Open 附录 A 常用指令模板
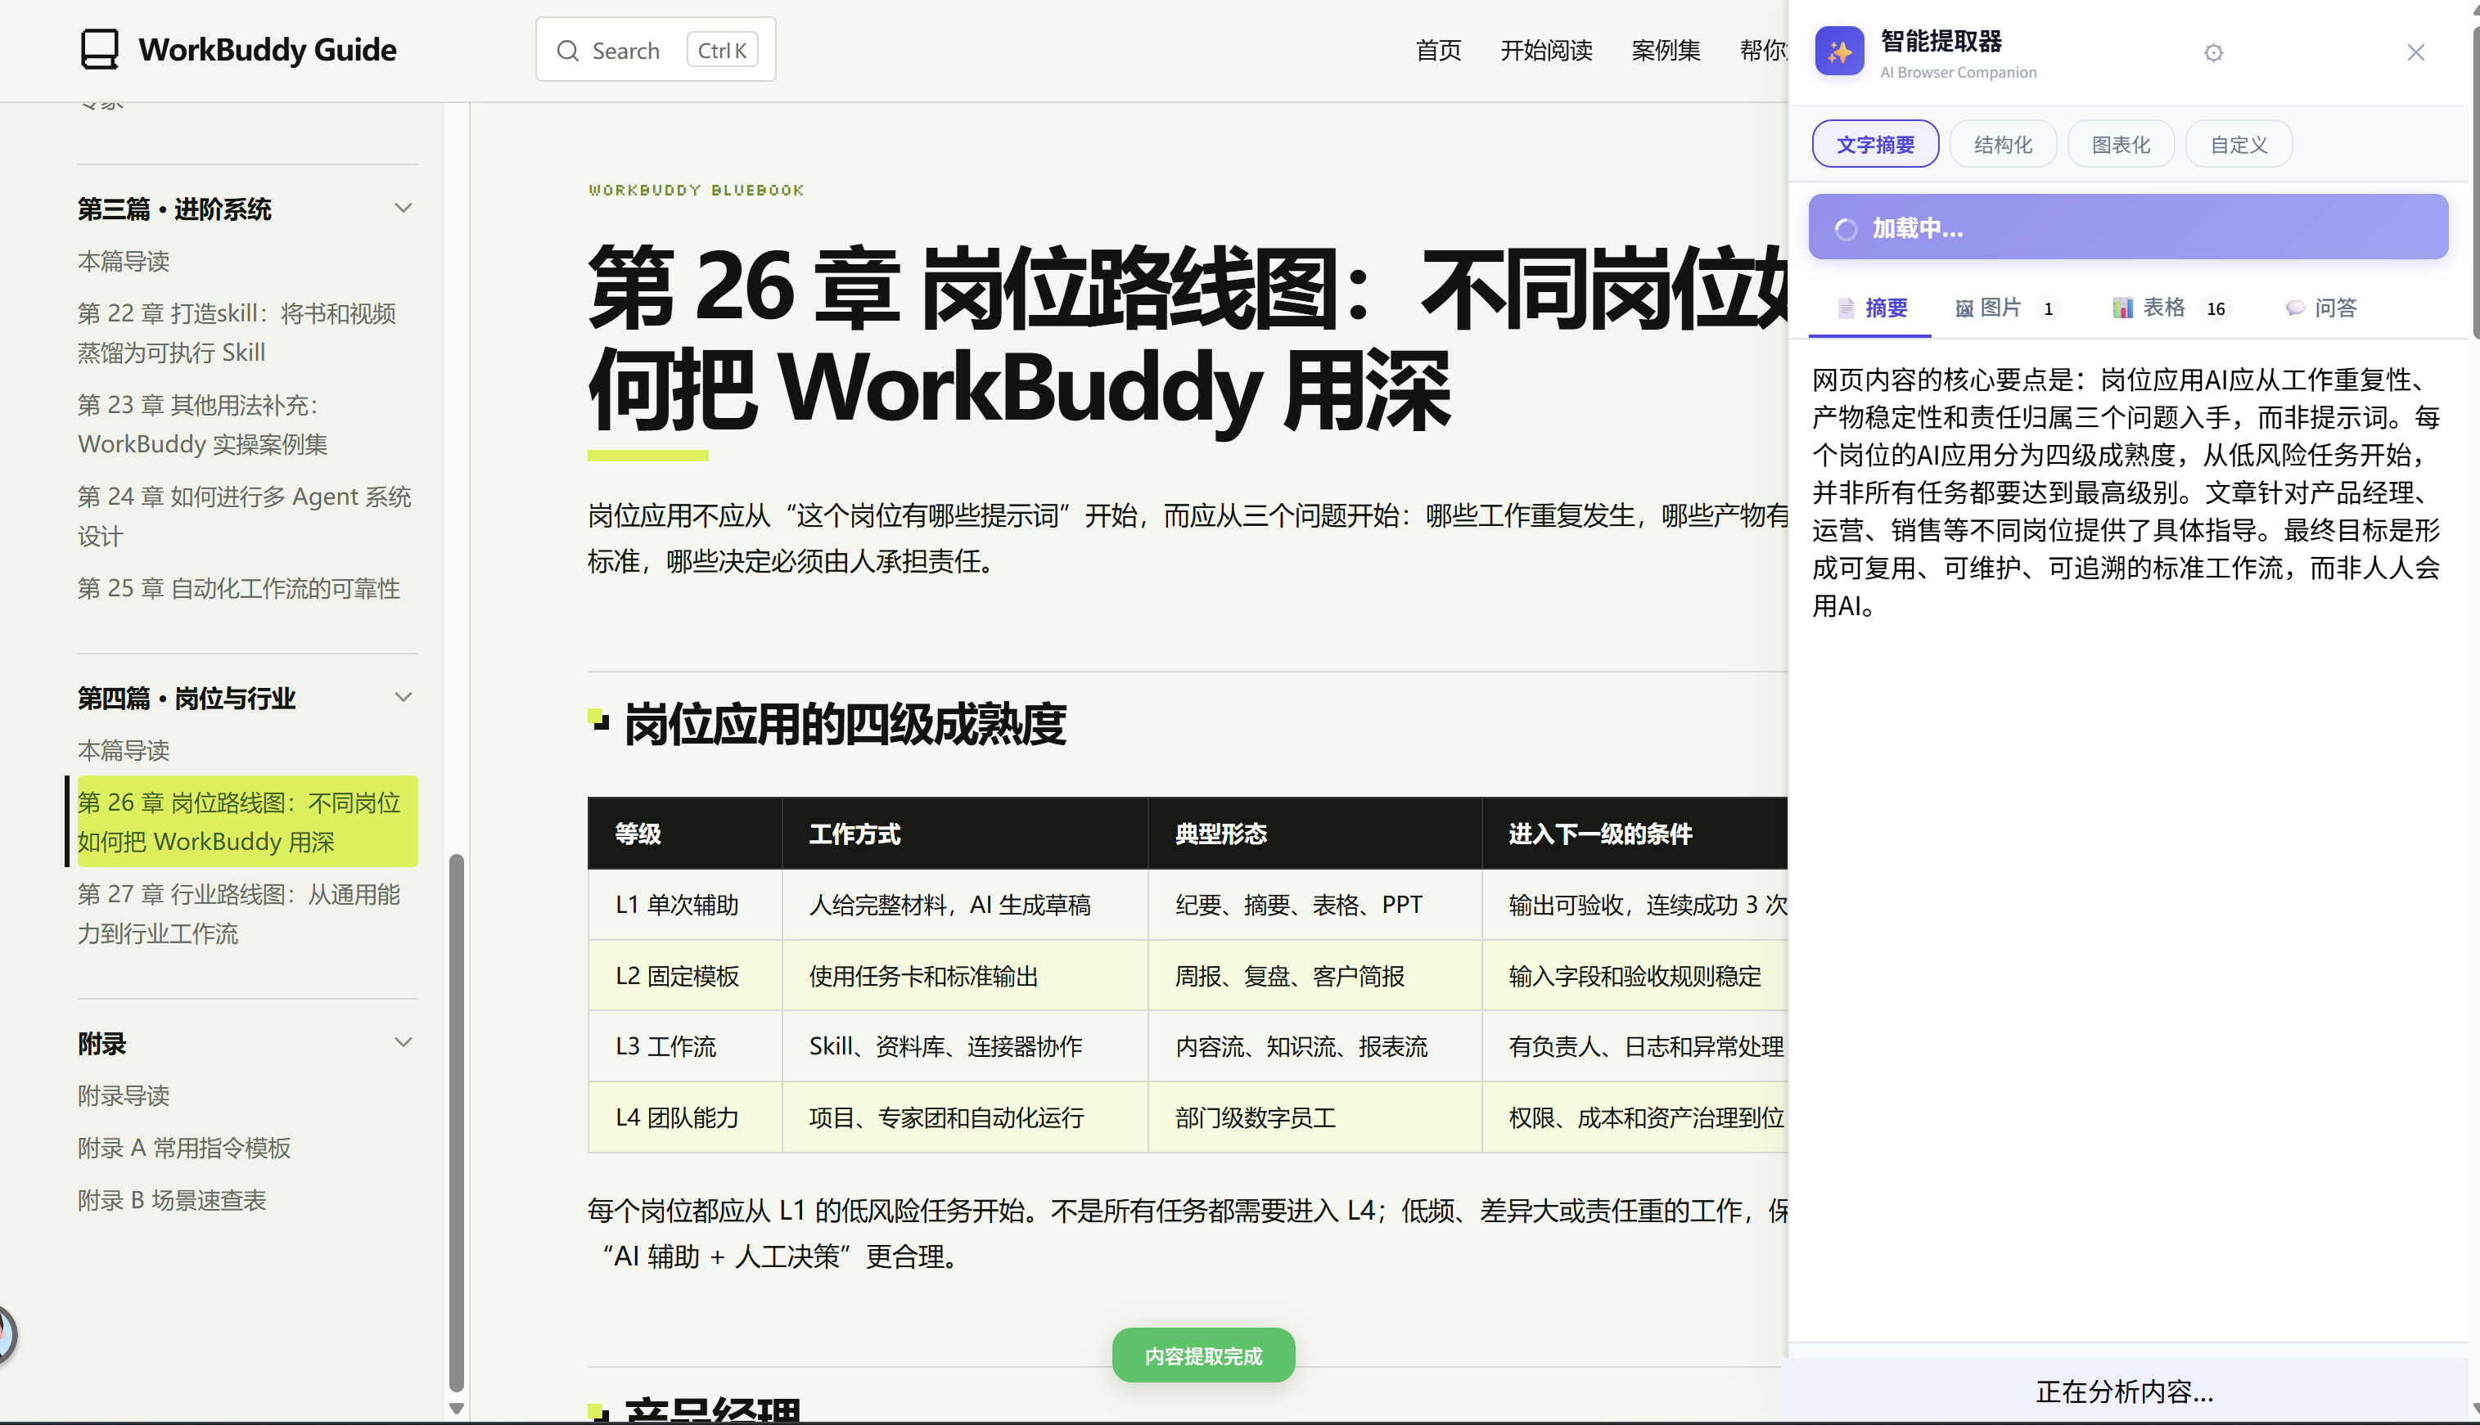Image resolution: width=2480 pixels, height=1425 pixels. [x=184, y=1148]
